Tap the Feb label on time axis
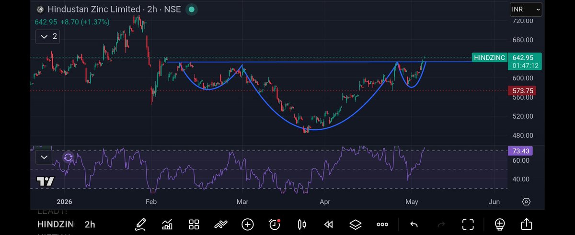The height and width of the screenshot is (235, 575). (151, 201)
